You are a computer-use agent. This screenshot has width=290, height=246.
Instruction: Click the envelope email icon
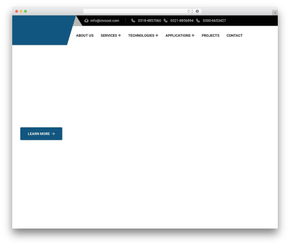point(86,20)
